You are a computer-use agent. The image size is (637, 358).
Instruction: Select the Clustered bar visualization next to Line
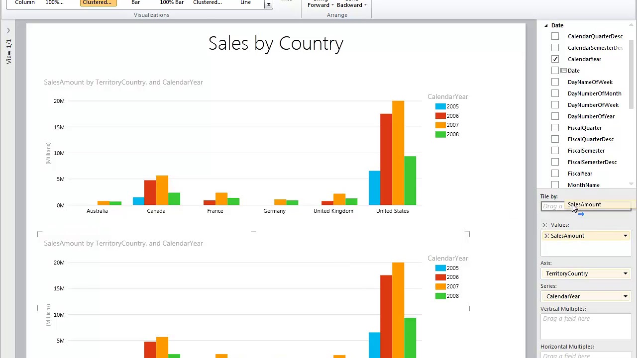pyautogui.click(x=208, y=2)
